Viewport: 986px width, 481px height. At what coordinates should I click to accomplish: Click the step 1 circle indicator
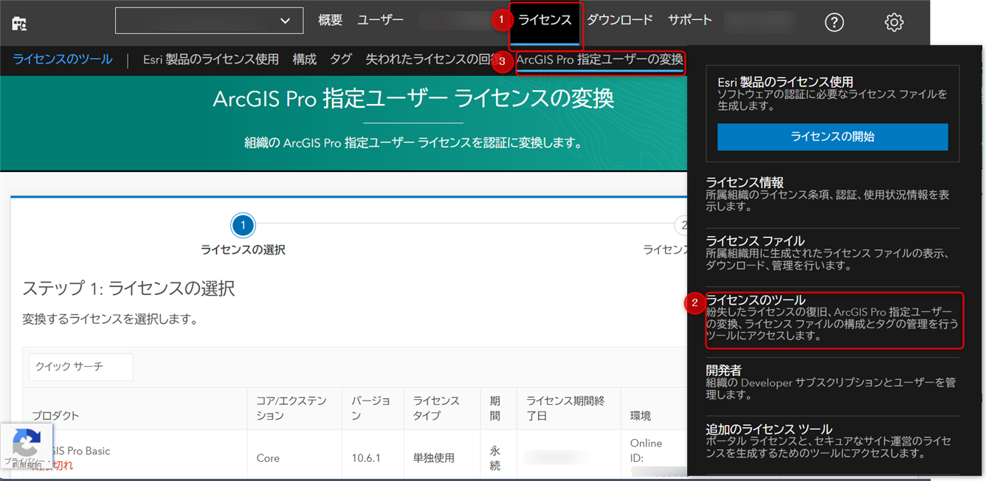point(243,226)
